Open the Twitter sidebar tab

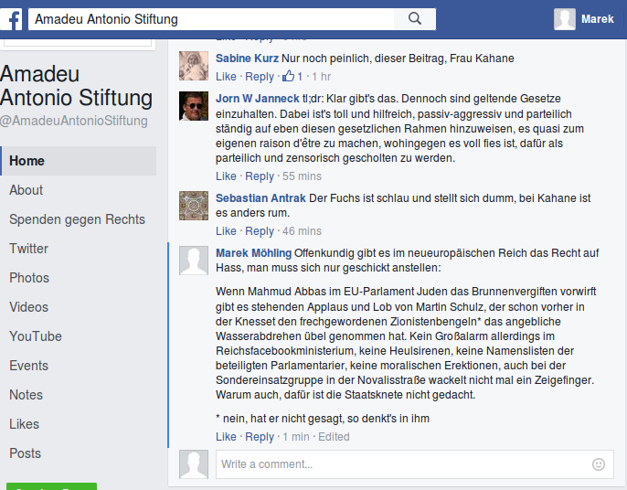tap(29, 249)
